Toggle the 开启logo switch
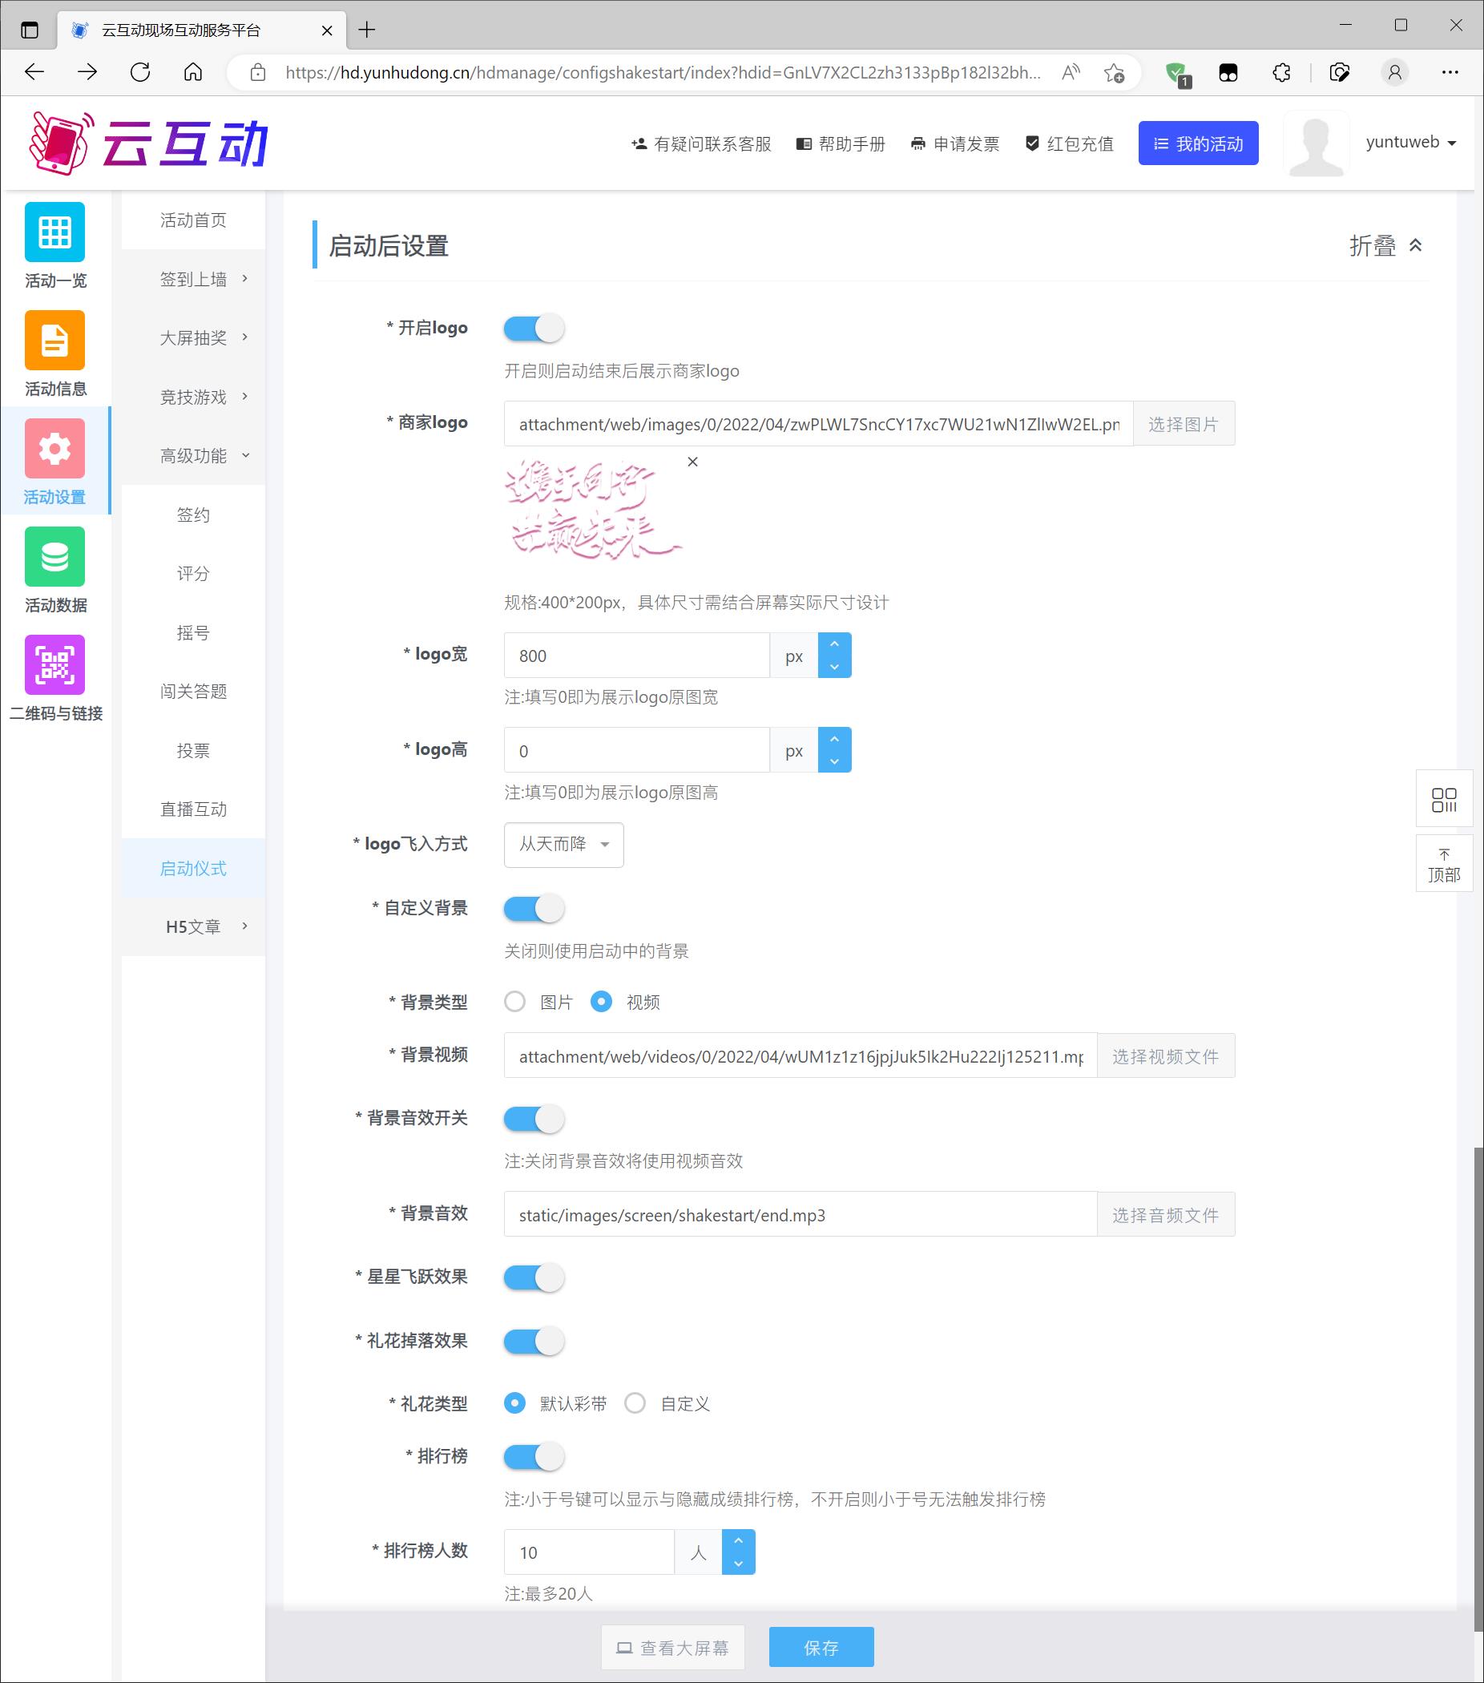 tap(534, 329)
